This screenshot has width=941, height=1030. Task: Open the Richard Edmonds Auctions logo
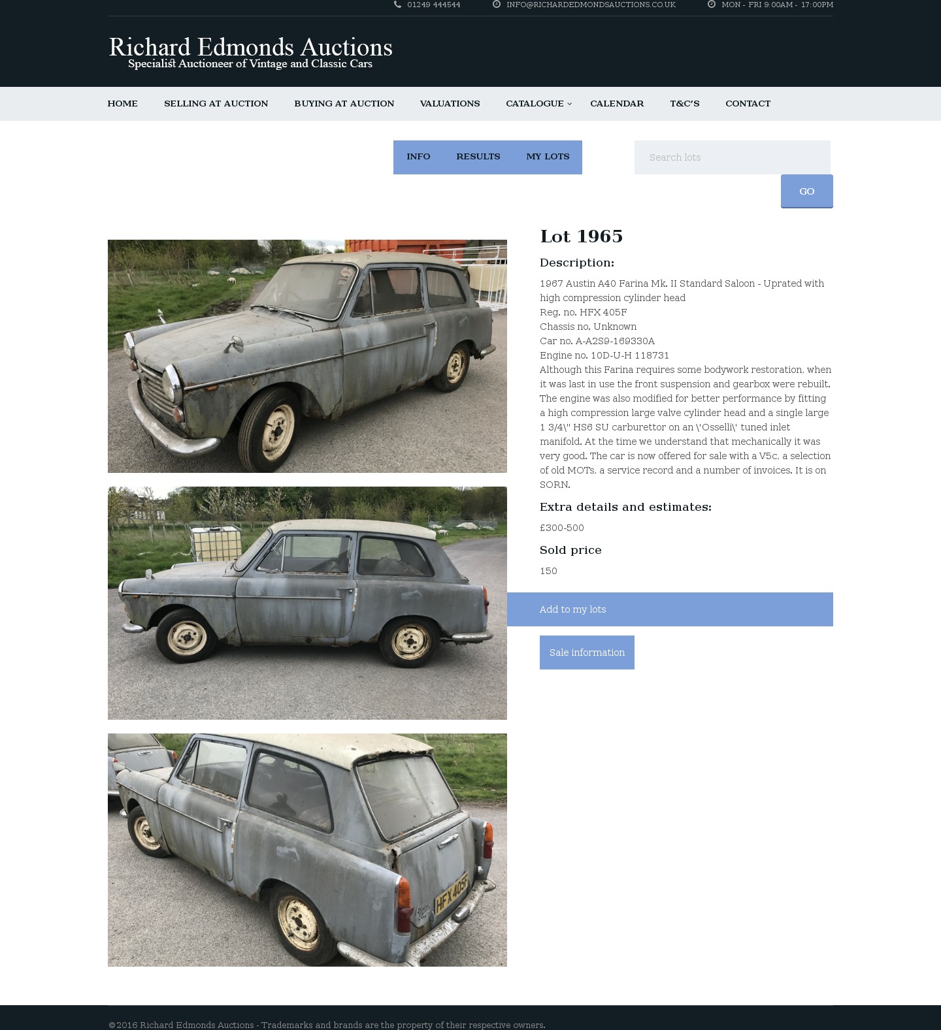click(x=250, y=52)
